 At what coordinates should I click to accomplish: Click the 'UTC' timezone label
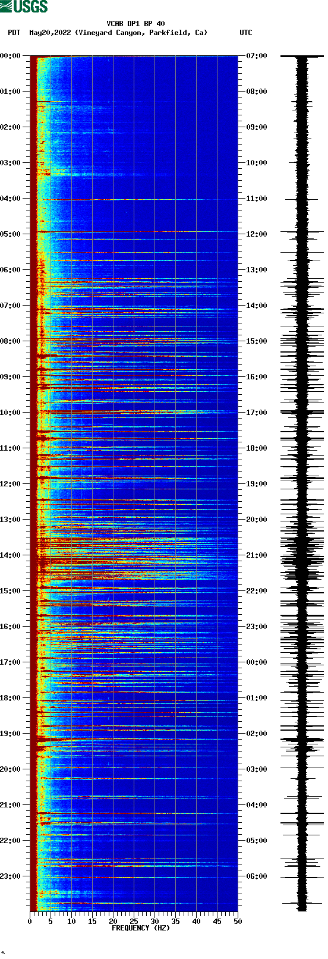pyautogui.click(x=246, y=33)
